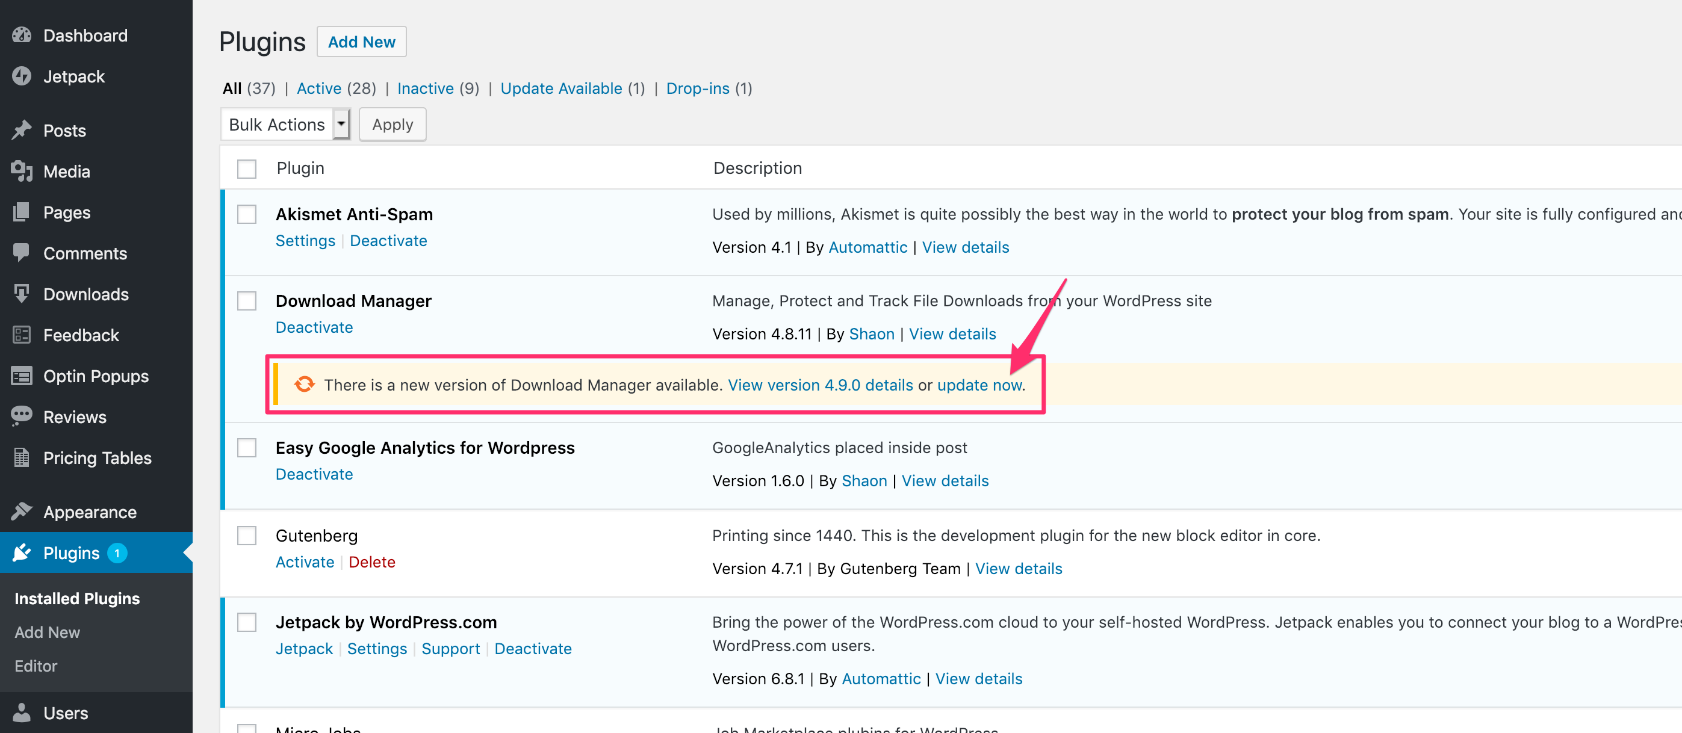Screen dimensions: 1682x733
Task: Open the Bulk Actions dropdown
Action: (x=285, y=124)
